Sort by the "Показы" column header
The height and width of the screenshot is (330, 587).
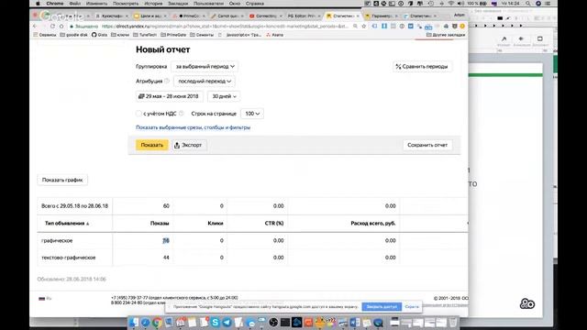coord(160,224)
